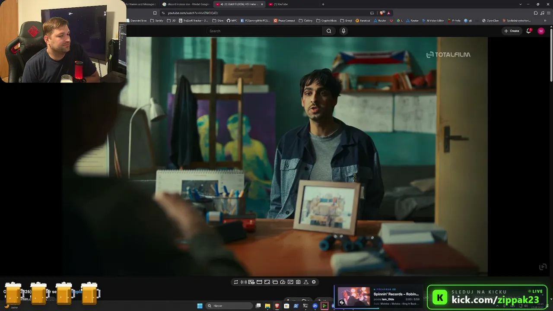Open the Windows Start menu
The height and width of the screenshot is (311, 553).
pyautogui.click(x=200, y=306)
